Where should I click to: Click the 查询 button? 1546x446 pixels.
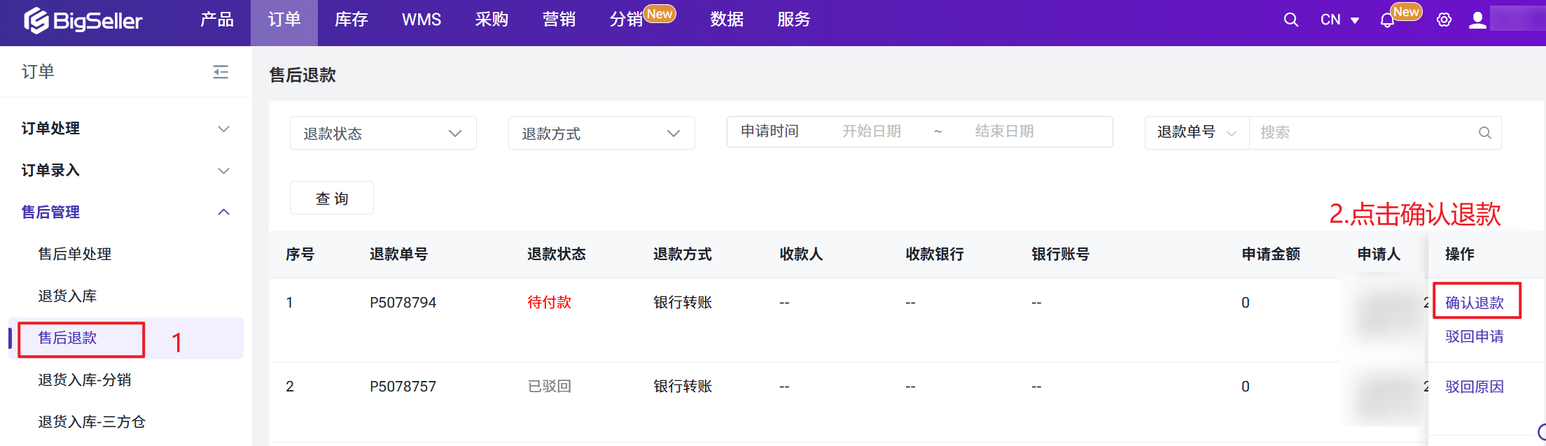(332, 199)
